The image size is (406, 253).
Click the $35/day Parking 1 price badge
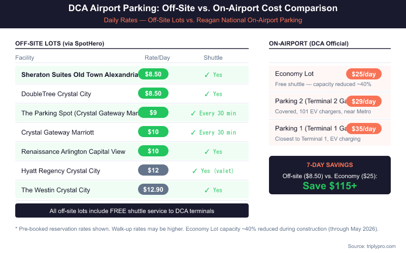click(363, 129)
